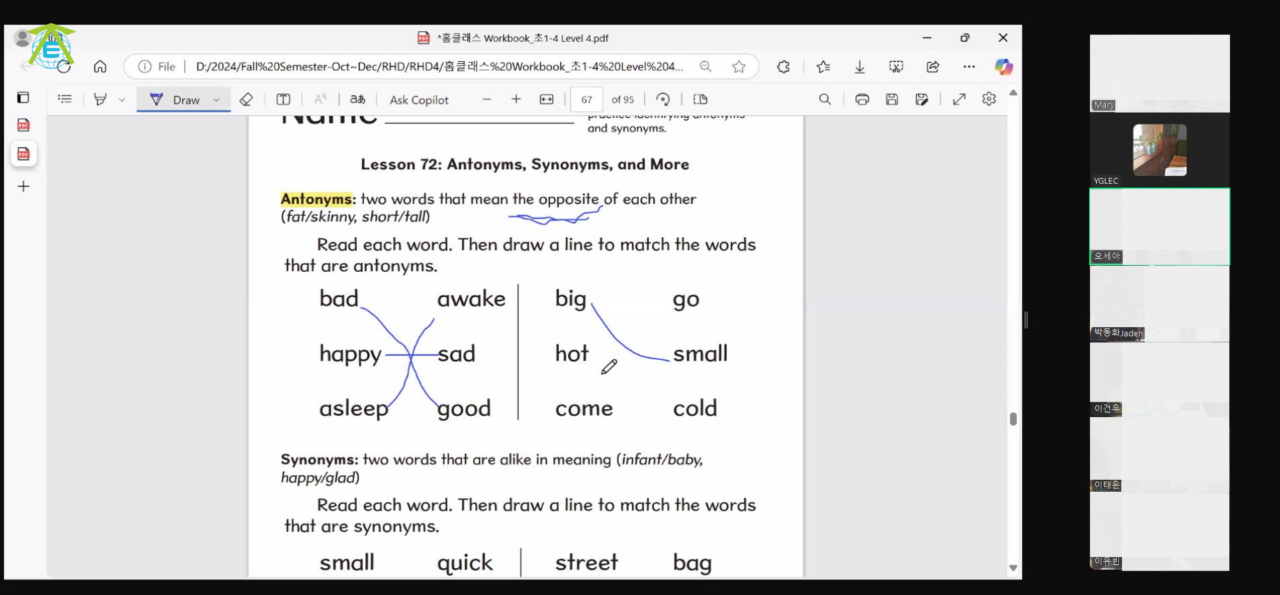Image resolution: width=1280 pixels, height=595 pixels.
Task: Refresh the page
Action: 64,67
